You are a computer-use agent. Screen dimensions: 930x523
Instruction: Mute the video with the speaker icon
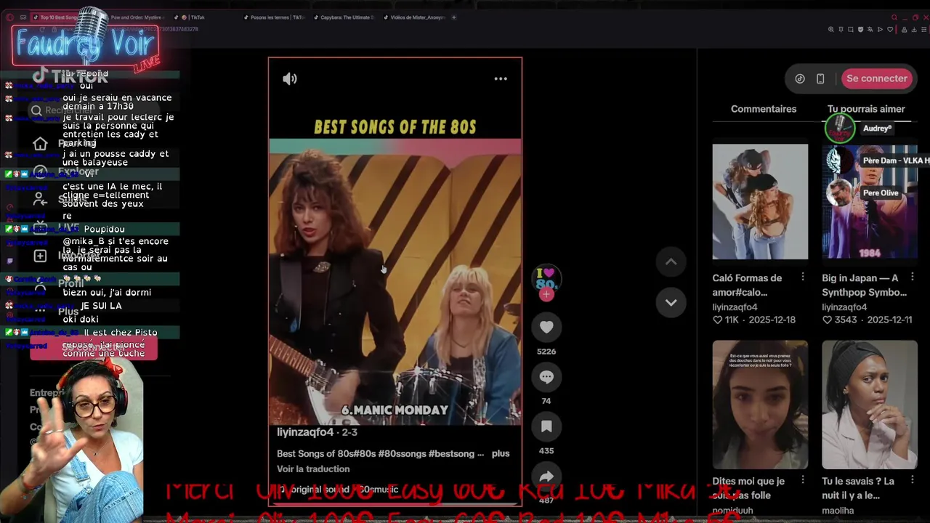(x=290, y=78)
